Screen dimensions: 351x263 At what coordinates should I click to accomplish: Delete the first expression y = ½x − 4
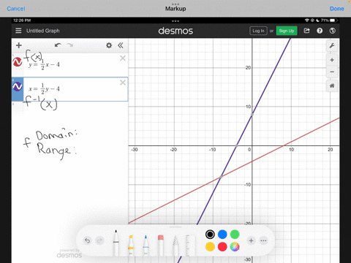pos(123,58)
